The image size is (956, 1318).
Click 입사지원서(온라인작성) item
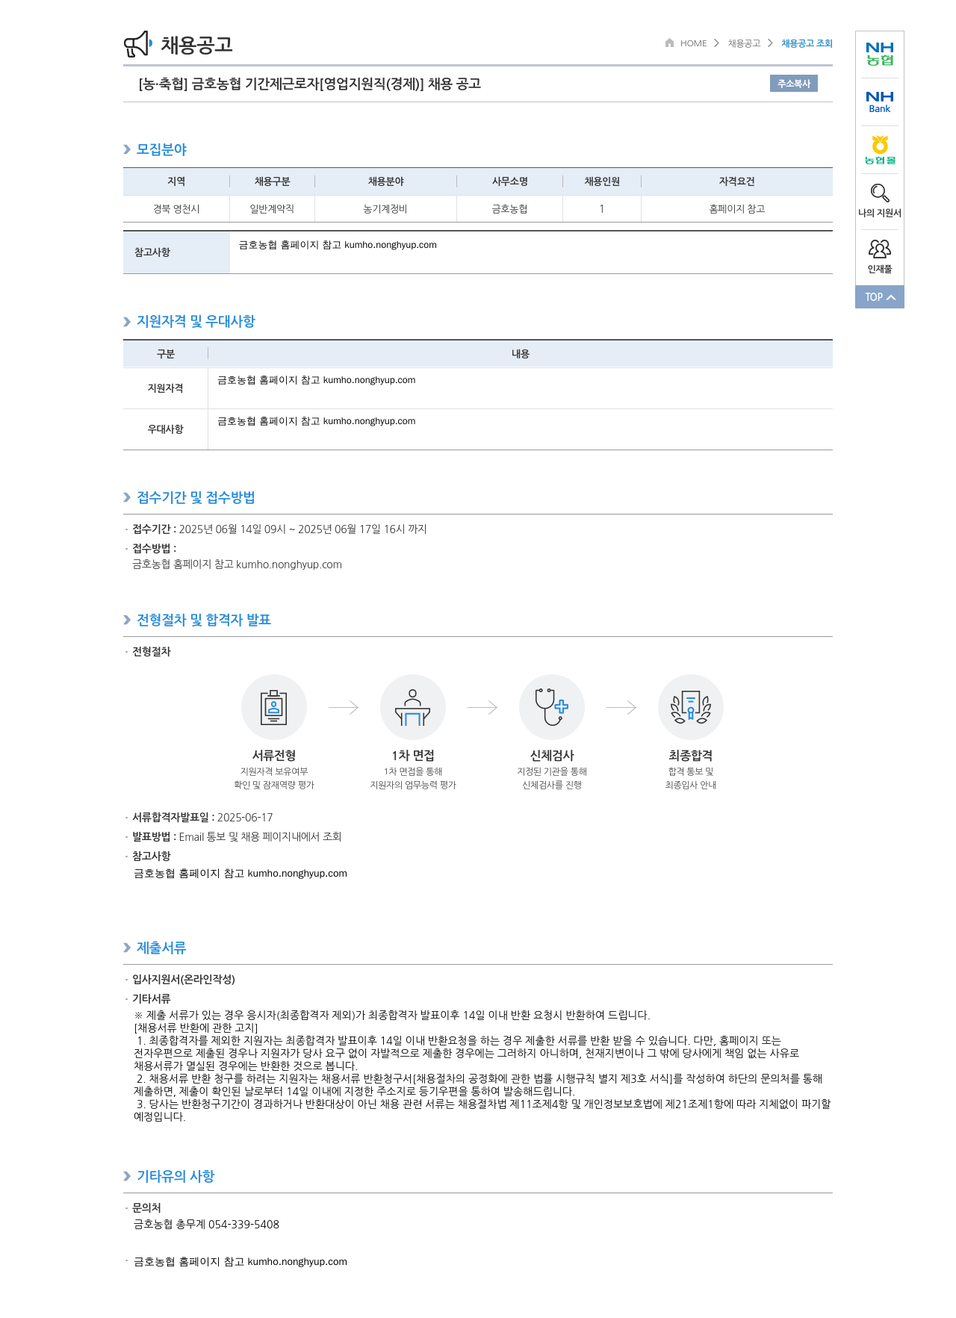[184, 980]
